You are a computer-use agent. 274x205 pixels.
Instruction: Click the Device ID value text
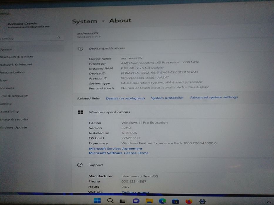pyautogui.click(x=159, y=73)
